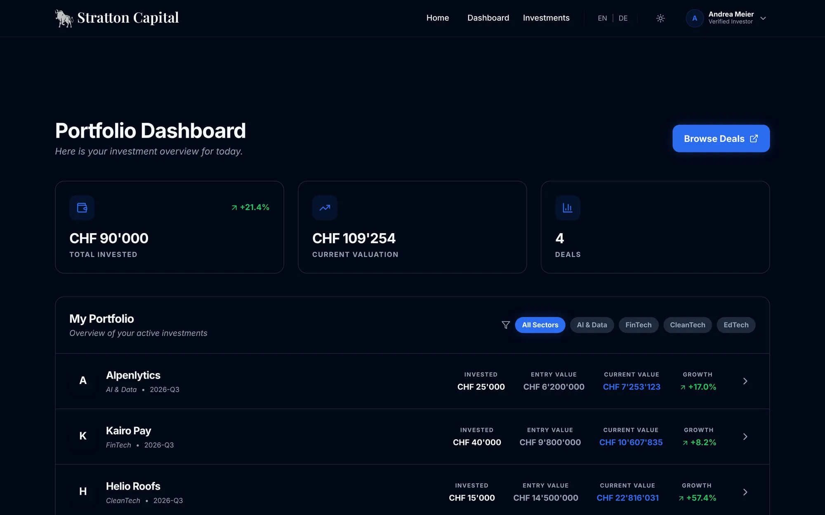Screen dimensions: 825x515
Task: Click Kairo Pay growth +8.2%
Action: coord(700,442)
